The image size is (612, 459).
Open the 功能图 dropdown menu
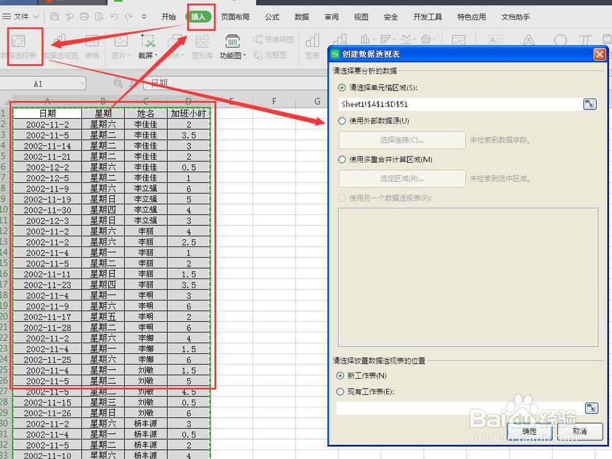point(232,46)
